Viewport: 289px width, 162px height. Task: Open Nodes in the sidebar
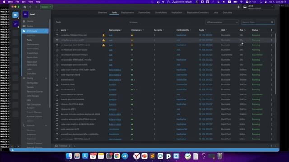(30, 26)
